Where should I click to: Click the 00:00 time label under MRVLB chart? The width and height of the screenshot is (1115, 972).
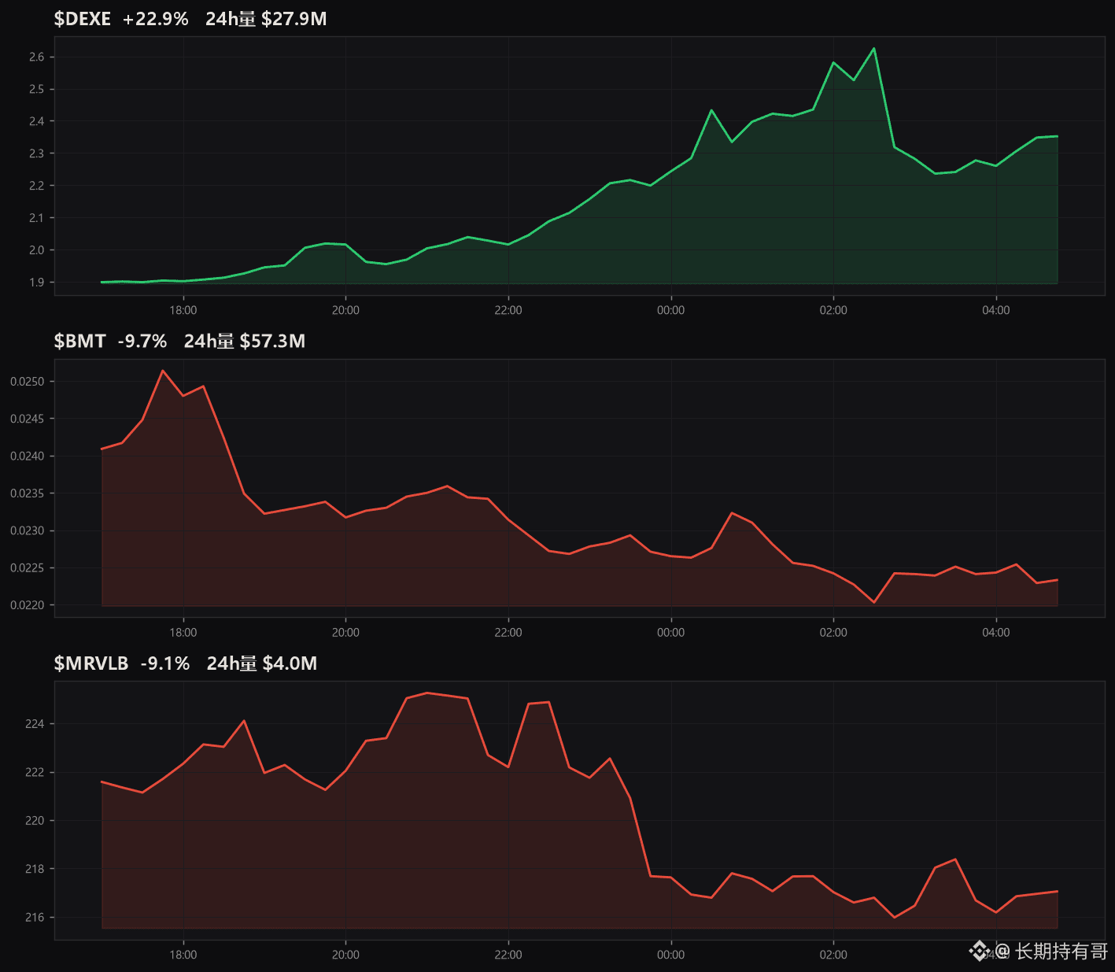pyautogui.click(x=671, y=955)
